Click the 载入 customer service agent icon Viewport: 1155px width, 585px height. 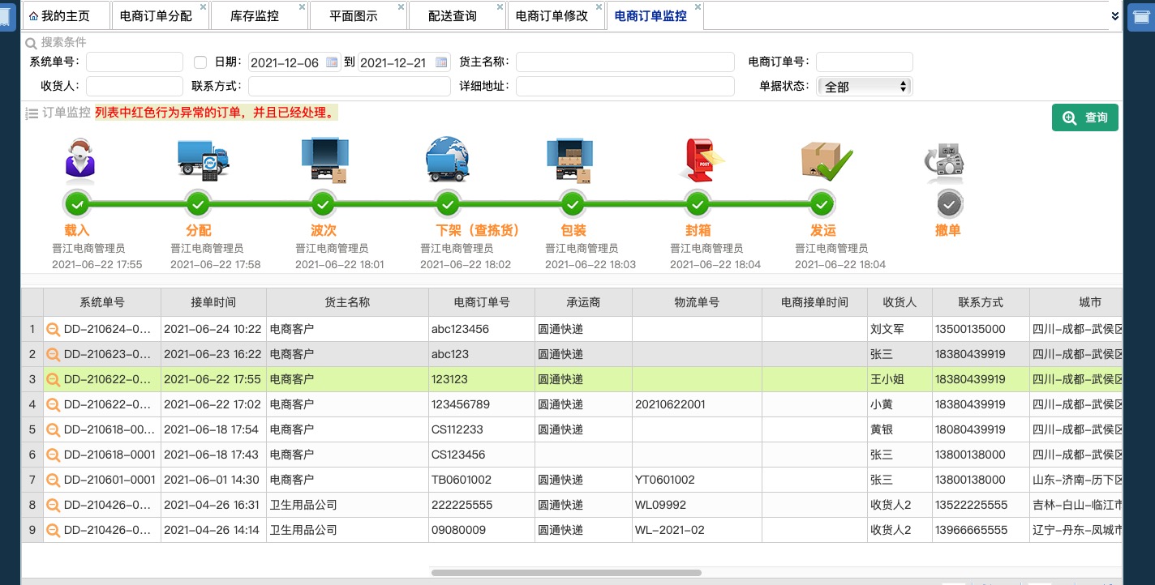(x=79, y=159)
